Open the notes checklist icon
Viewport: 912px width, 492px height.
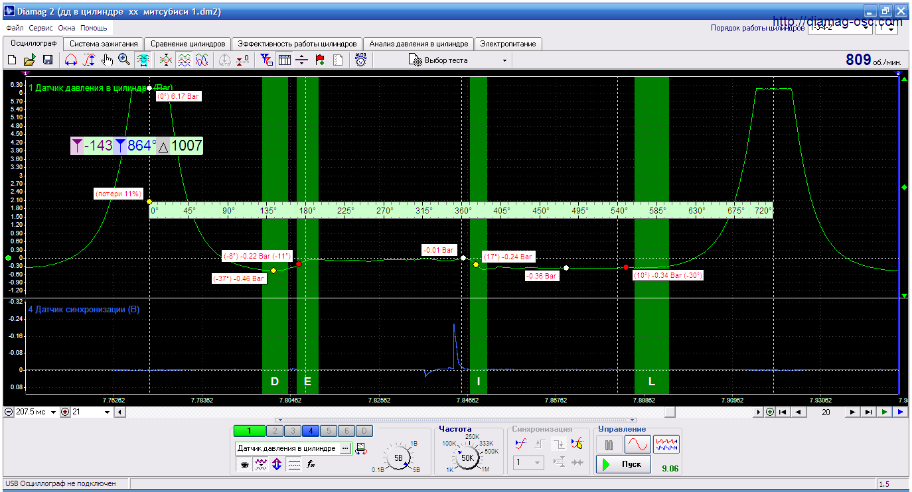[x=338, y=60]
